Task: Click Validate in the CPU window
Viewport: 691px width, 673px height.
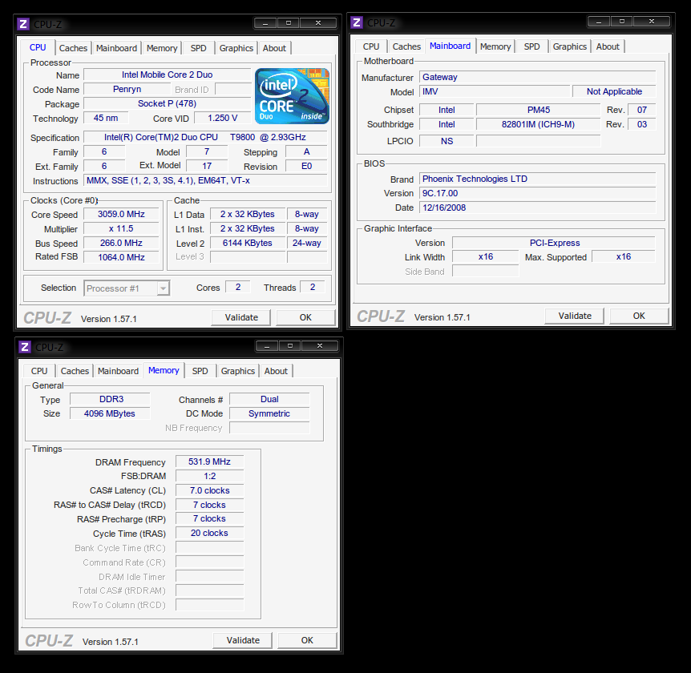Action: [x=241, y=317]
